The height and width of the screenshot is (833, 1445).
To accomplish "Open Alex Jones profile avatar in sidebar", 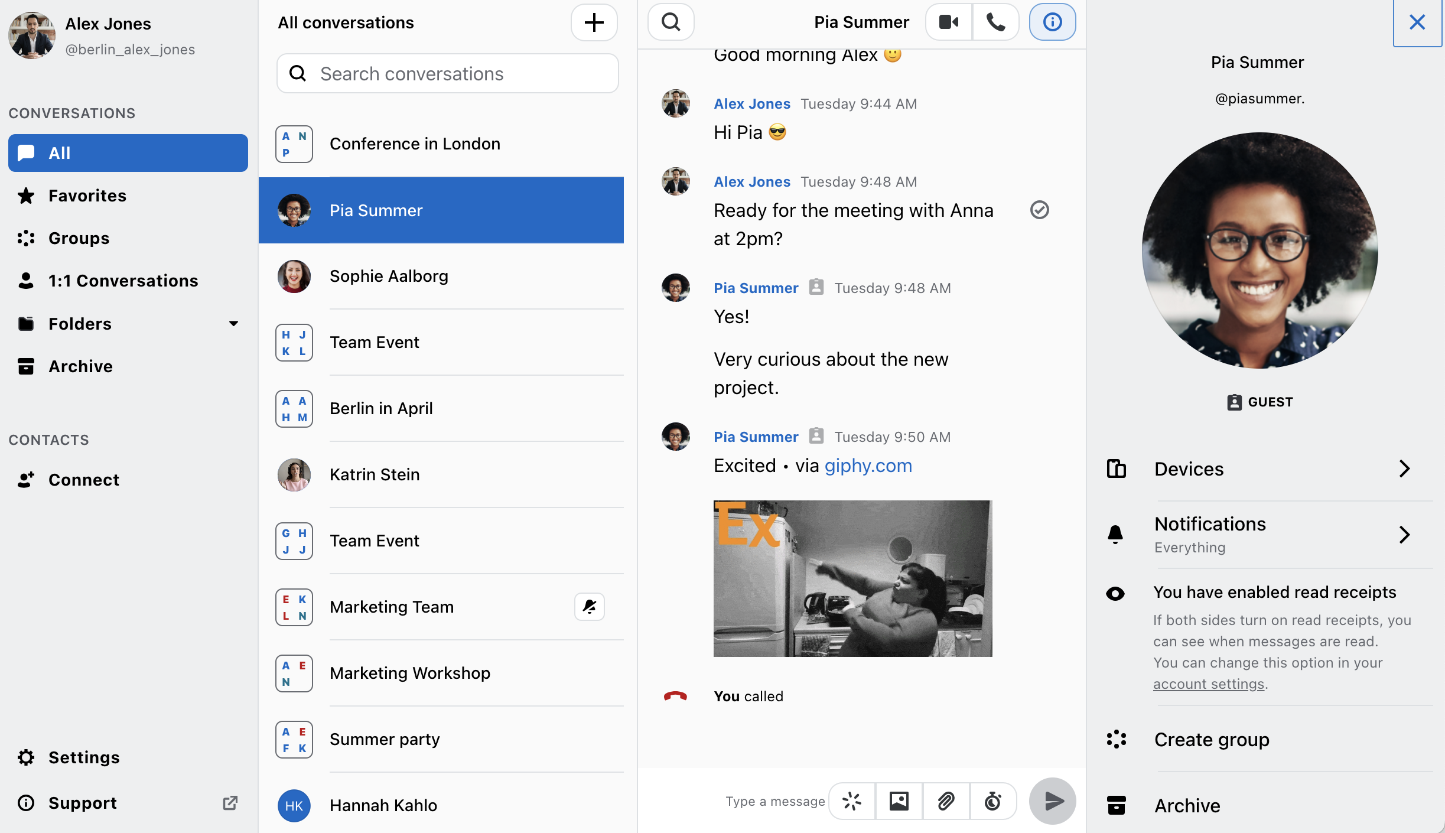I will pyautogui.click(x=32, y=35).
